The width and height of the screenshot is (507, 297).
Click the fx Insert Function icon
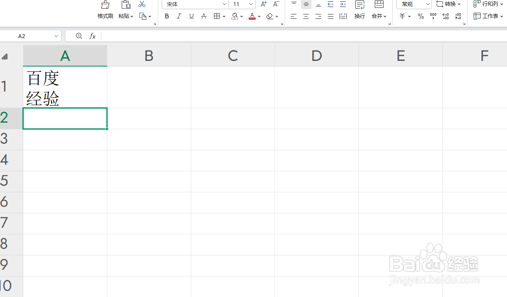[x=92, y=36]
